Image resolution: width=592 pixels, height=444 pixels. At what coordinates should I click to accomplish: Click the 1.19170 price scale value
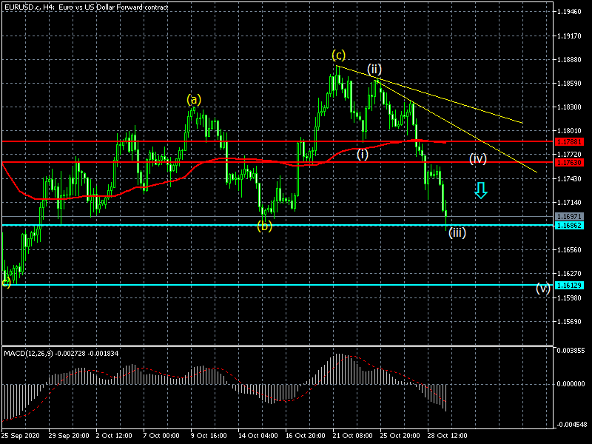tap(569, 36)
